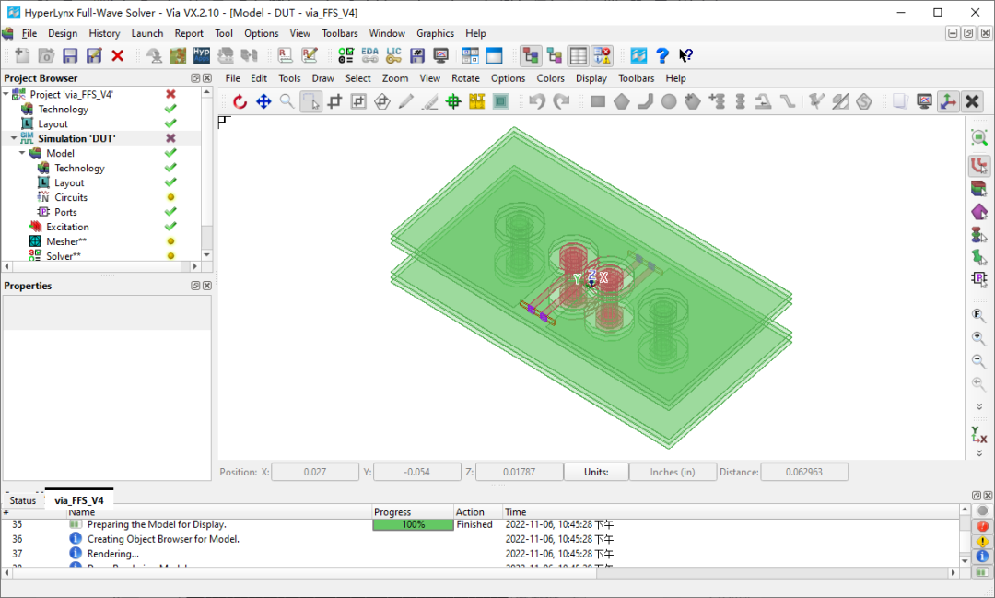Toggle the 3D axis display button in editor toolbar

pyautogui.click(x=948, y=101)
